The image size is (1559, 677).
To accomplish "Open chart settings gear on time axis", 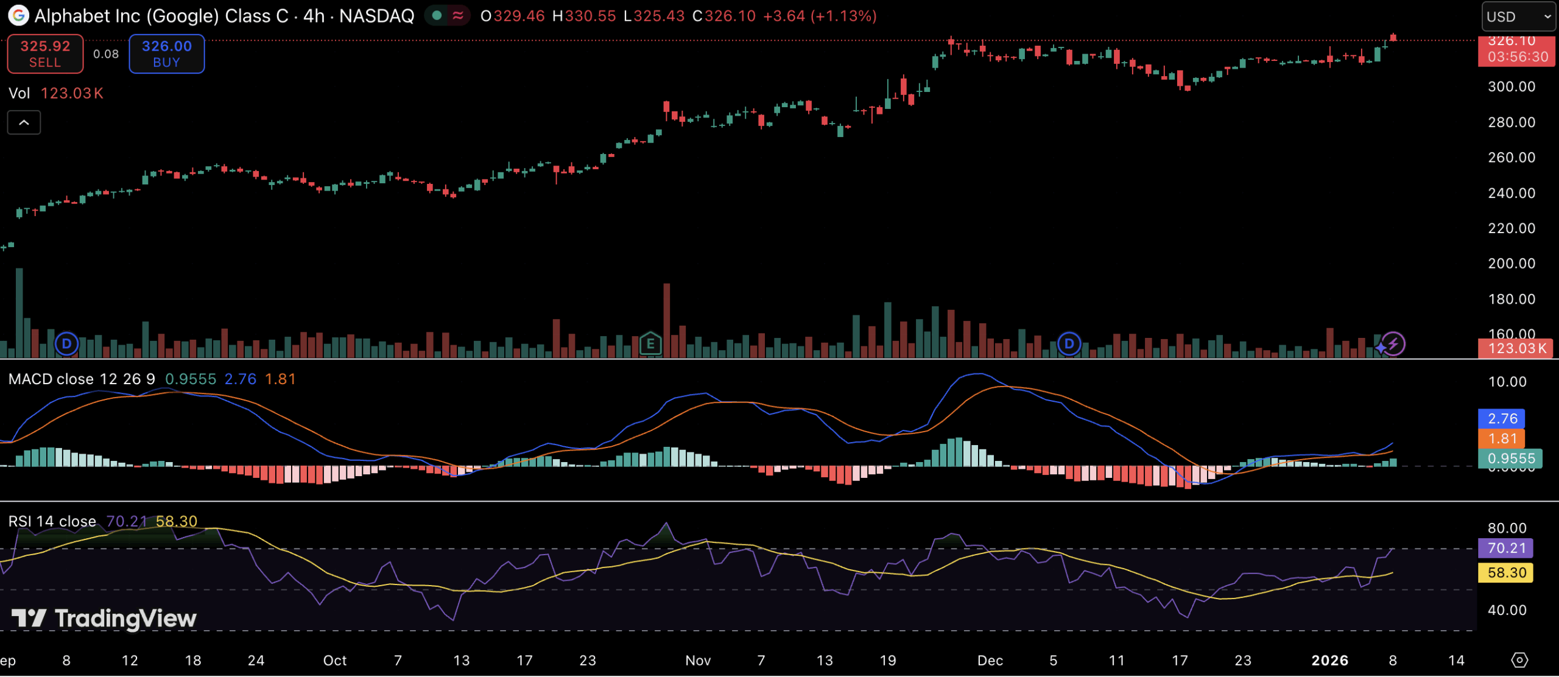I will (1519, 660).
